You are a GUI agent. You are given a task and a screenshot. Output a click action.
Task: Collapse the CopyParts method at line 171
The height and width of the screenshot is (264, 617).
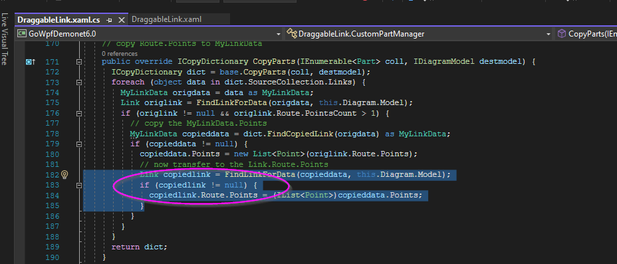(x=79, y=62)
